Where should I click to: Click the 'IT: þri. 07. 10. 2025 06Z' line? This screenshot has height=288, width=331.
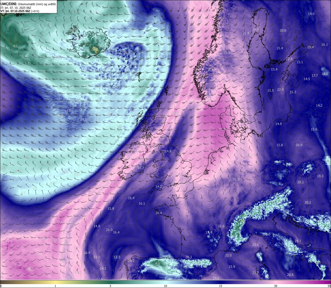(16, 7)
